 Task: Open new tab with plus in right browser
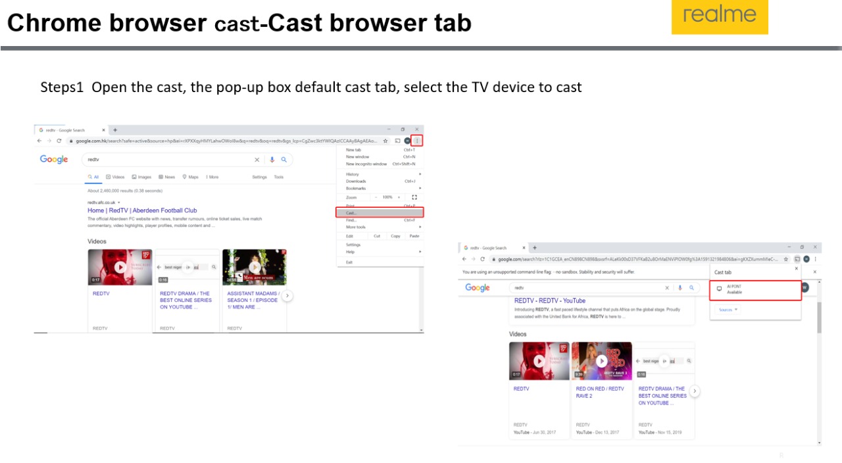pyautogui.click(x=535, y=248)
